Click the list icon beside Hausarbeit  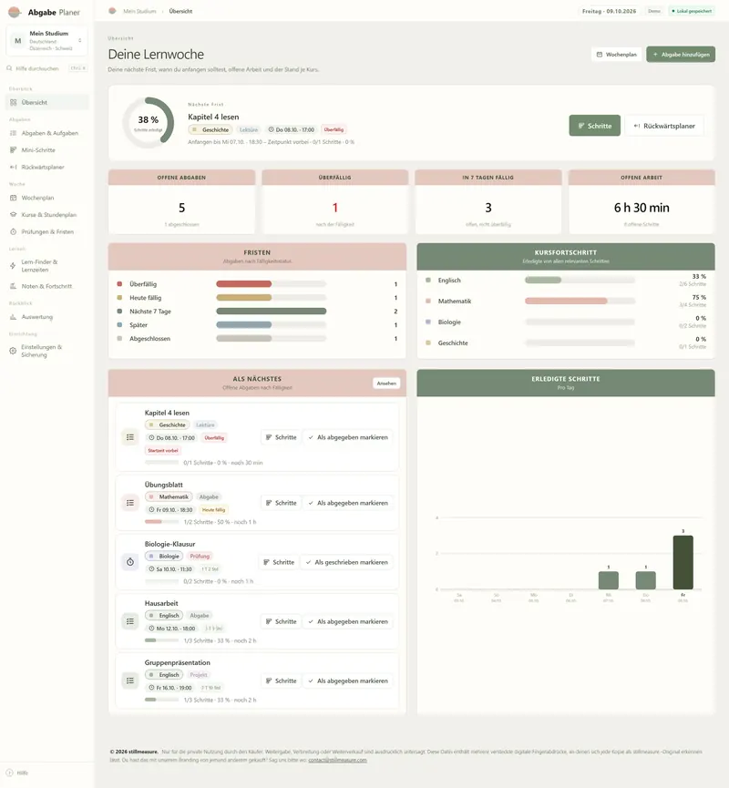point(130,621)
